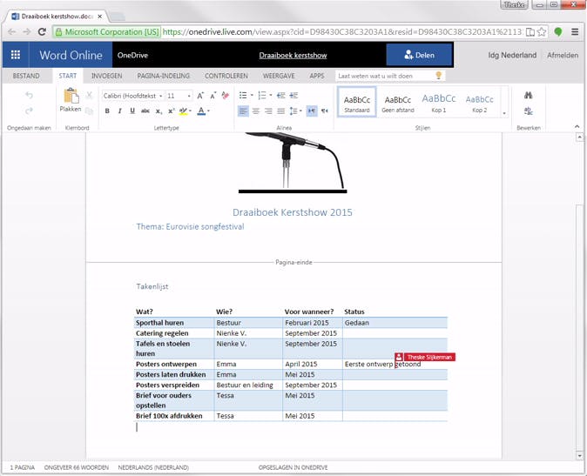This screenshot has width=587, height=476.
Task: Switch to the APPS tab
Action: pos(317,76)
